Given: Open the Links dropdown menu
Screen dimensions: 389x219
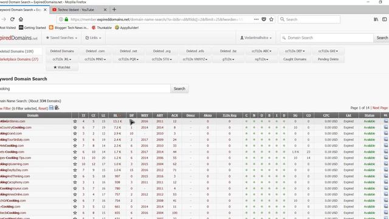Looking at the screenshot, I should pos(93,38).
